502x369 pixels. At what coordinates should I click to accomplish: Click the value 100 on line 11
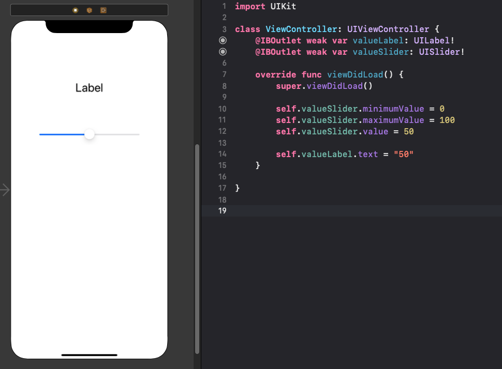tap(447, 120)
